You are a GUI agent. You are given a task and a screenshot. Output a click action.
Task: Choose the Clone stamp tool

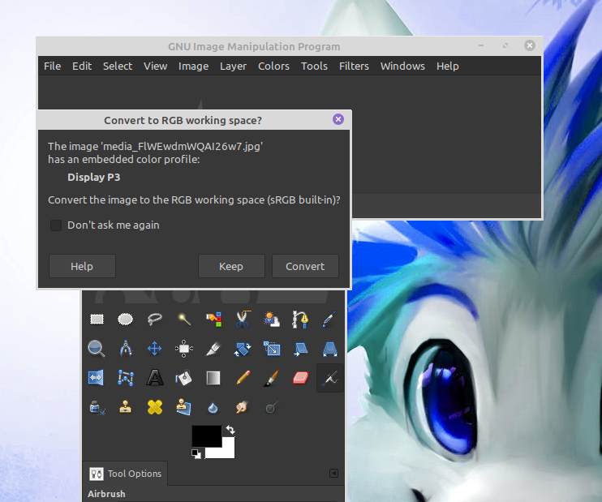(x=126, y=407)
